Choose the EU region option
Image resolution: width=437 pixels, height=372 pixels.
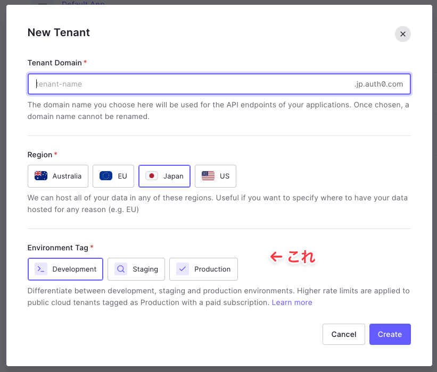[x=113, y=176]
